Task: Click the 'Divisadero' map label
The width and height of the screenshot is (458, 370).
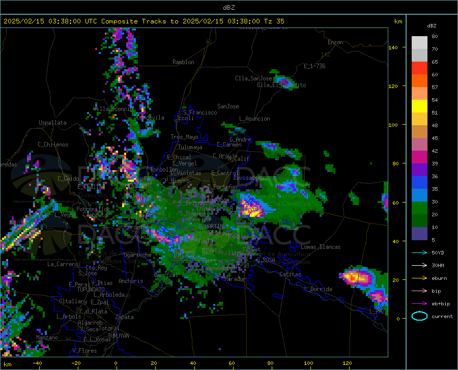Action: click(248, 178)
